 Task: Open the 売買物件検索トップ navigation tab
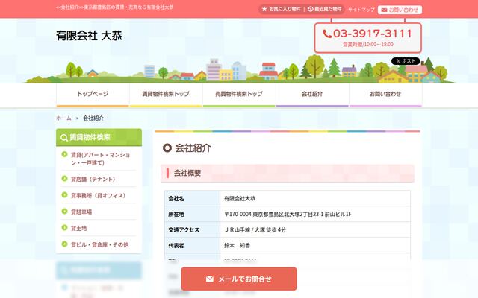(239, 95)
